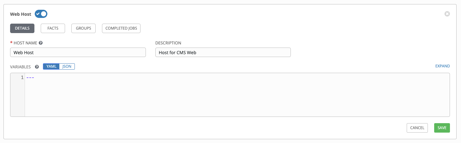Select YAML variables format

pos(51,66)
